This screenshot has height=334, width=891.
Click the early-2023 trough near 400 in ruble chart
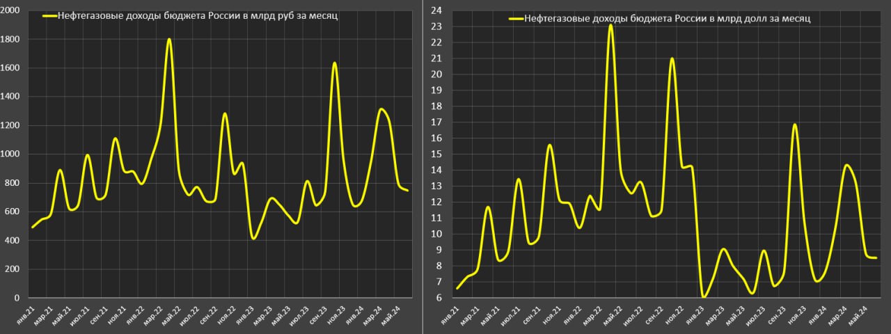point(253,239)
